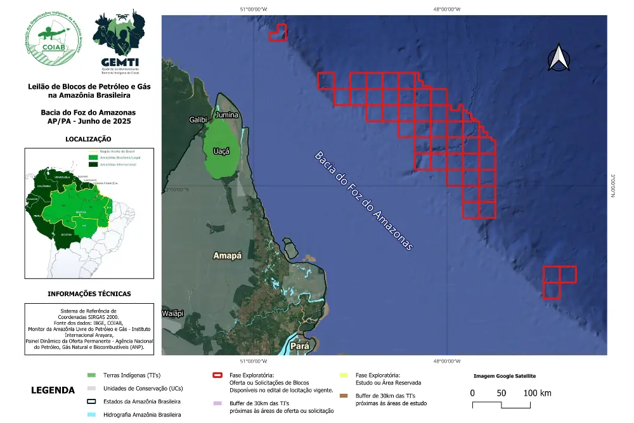Click the north arrow compass icon
634x423 pixels.
tap(559, 58)
